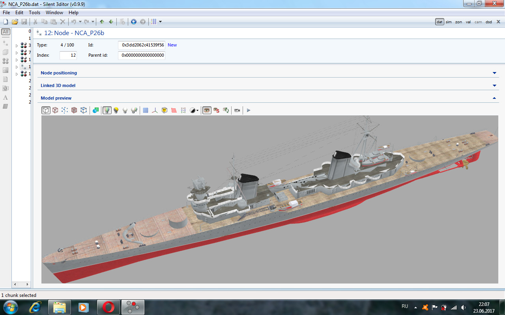Show the XYZ axes gizmo

[155, 111]
